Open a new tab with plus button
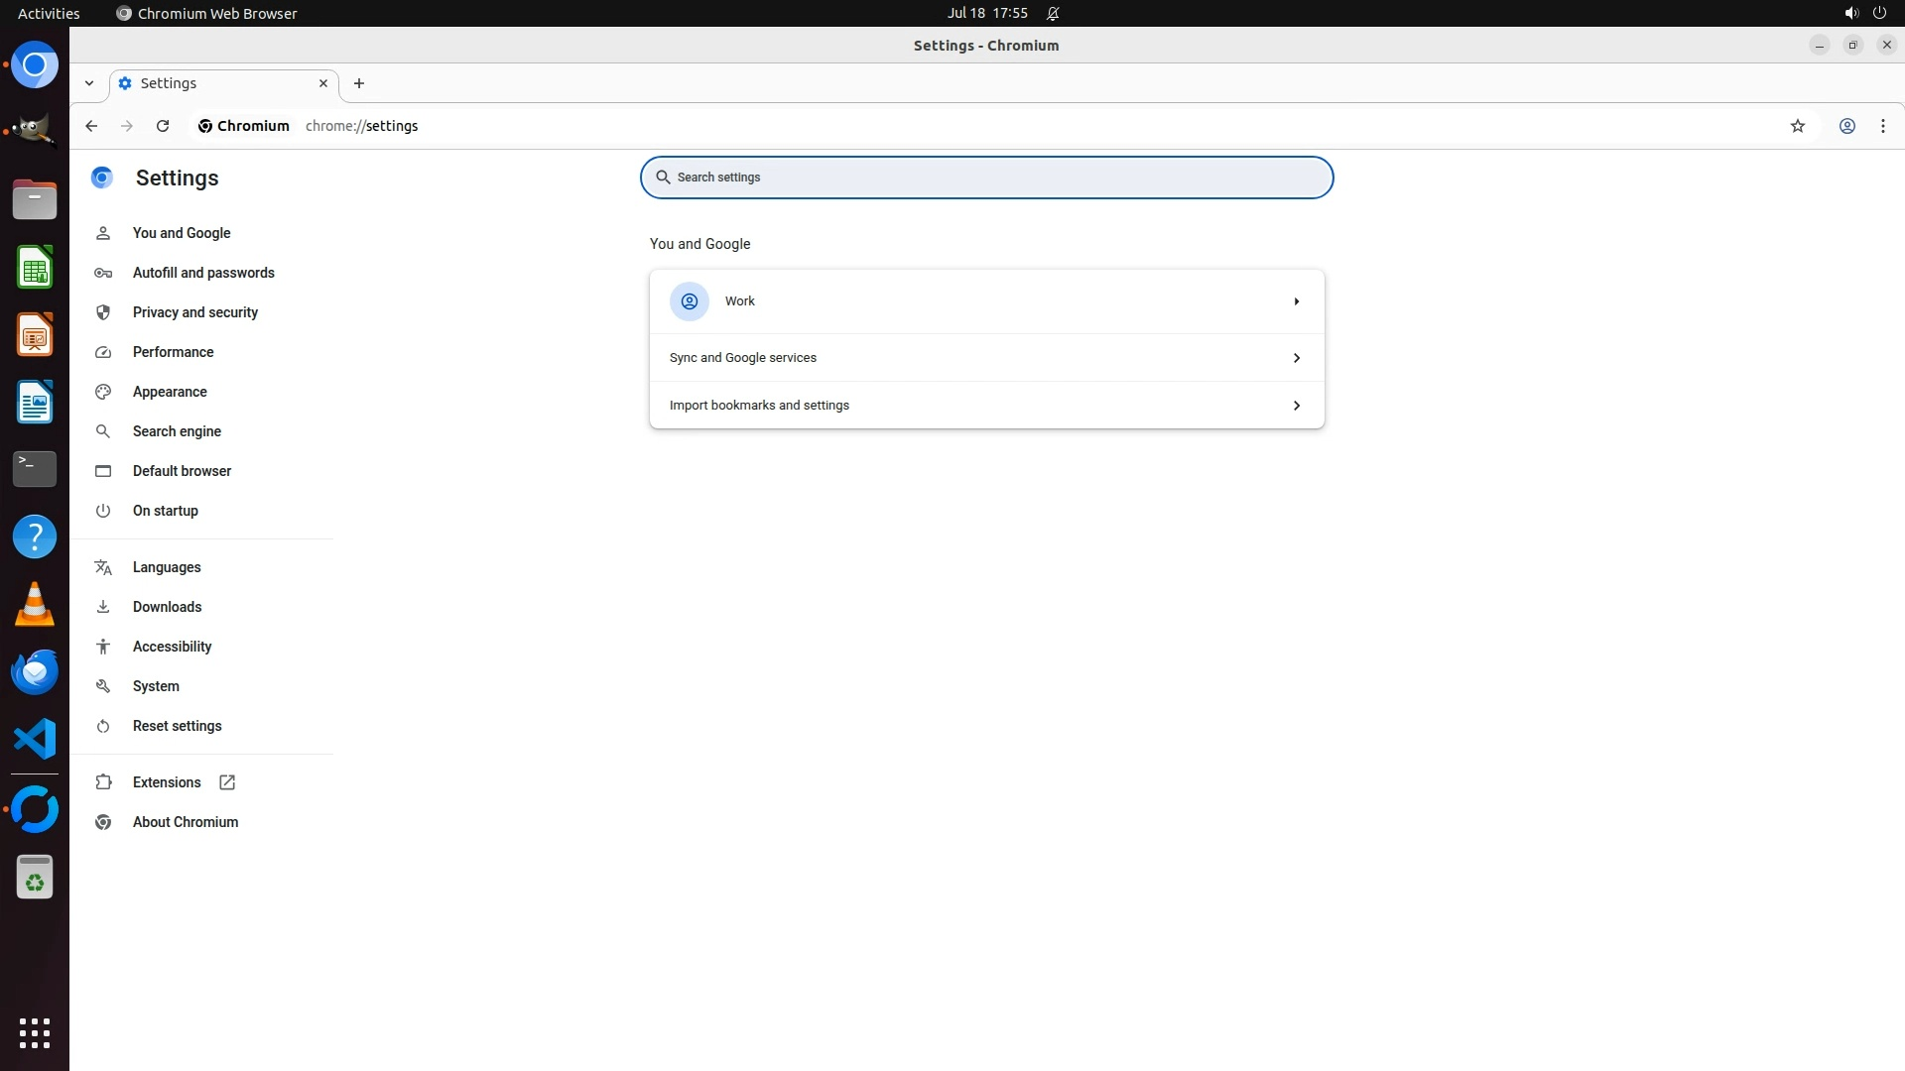This screenshot has width=1905, height=1071. point(359,83)
